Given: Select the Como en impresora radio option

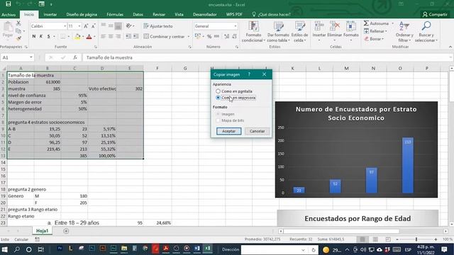Looking at the screenshot, I should 218,98.
